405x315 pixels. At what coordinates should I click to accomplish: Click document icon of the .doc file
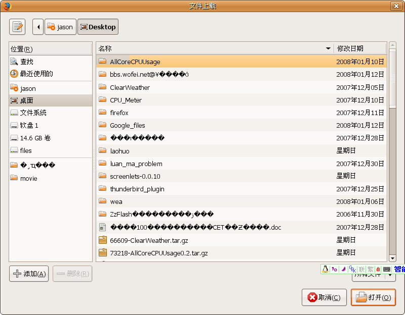[x=103, y=227]
